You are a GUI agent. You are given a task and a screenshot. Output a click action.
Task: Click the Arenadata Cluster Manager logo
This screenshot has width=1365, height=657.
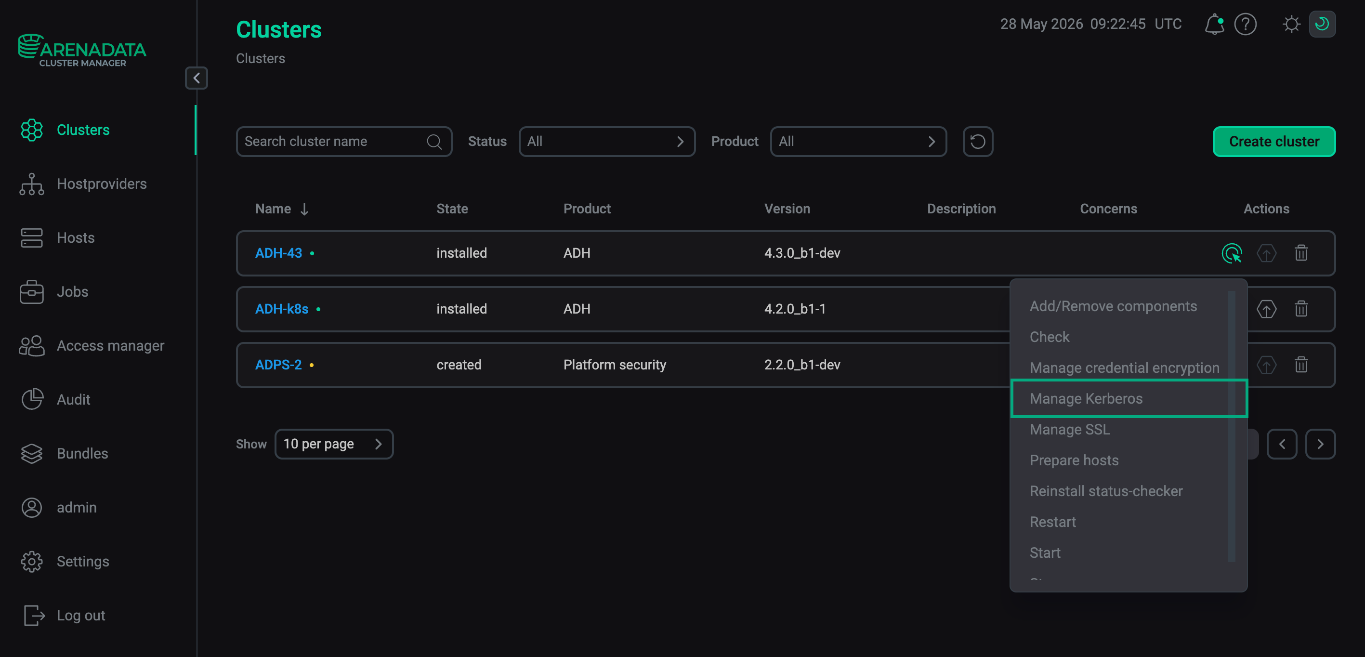coord(82,51)
